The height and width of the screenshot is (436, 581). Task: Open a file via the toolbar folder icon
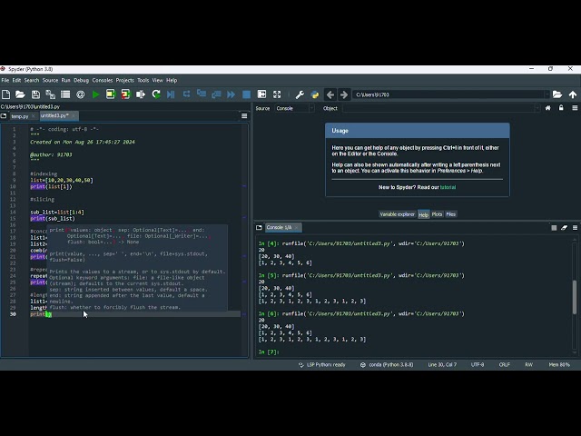pos(20,94)
